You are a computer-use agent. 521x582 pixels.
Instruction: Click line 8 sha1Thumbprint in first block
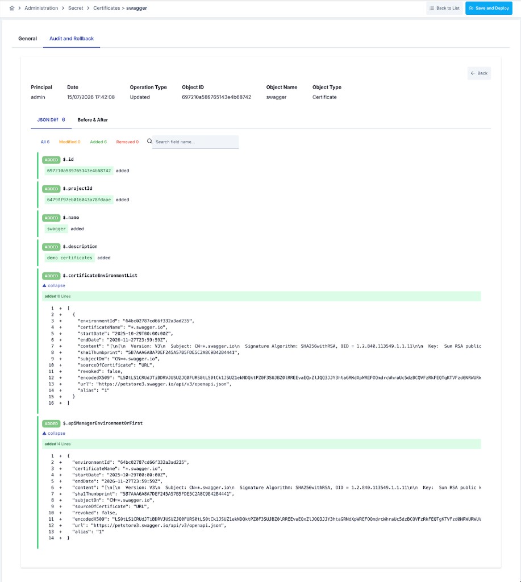tap(159, 352)
